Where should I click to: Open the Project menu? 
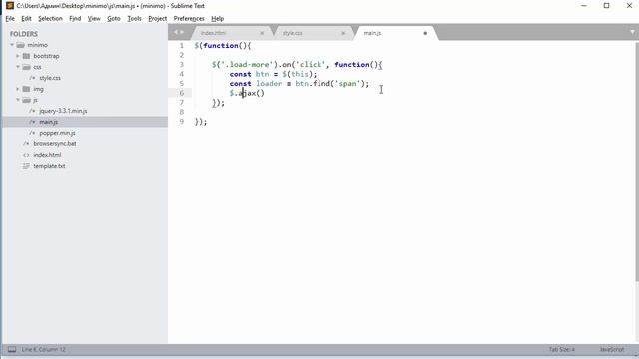click(x=158, y=18)
